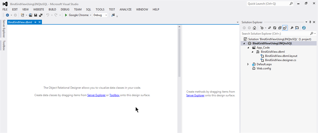
Task: Click the pin icon on BindGridView.dbml tab
Action: [35, 22]
